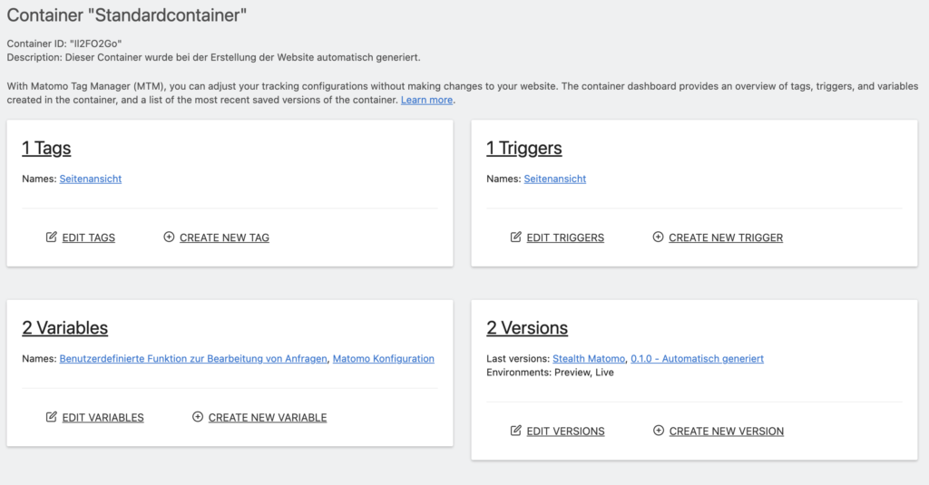Open the Stealth Matomo version link
The height and width of the screenshot is (485, 929).
coord(589,358)
